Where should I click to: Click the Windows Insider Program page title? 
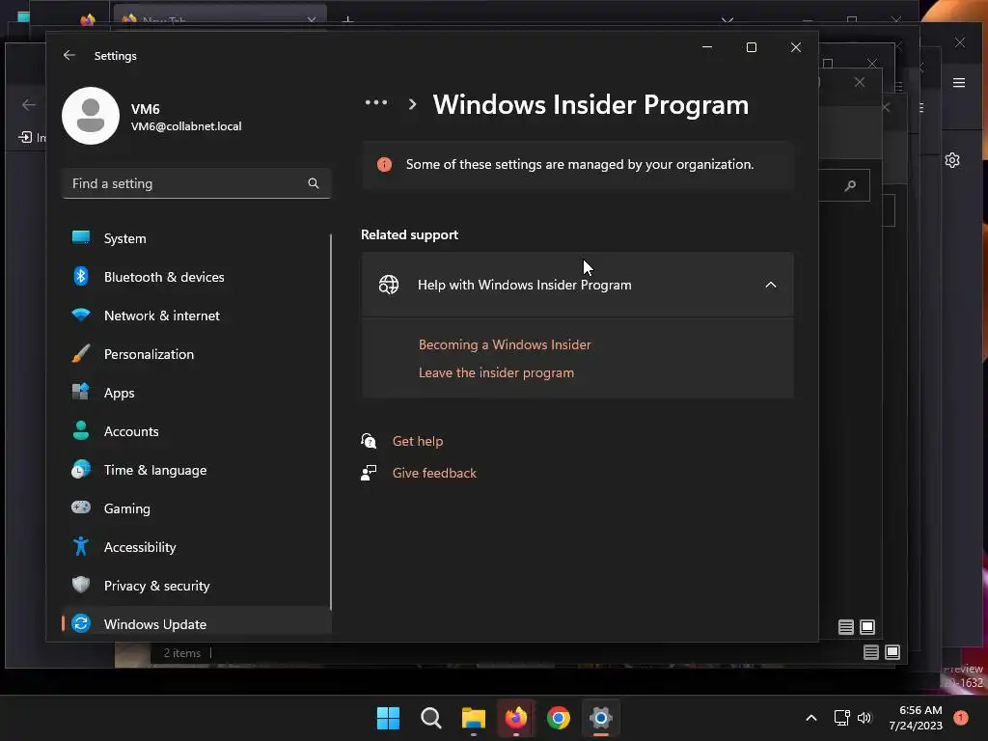click(590, 104)
